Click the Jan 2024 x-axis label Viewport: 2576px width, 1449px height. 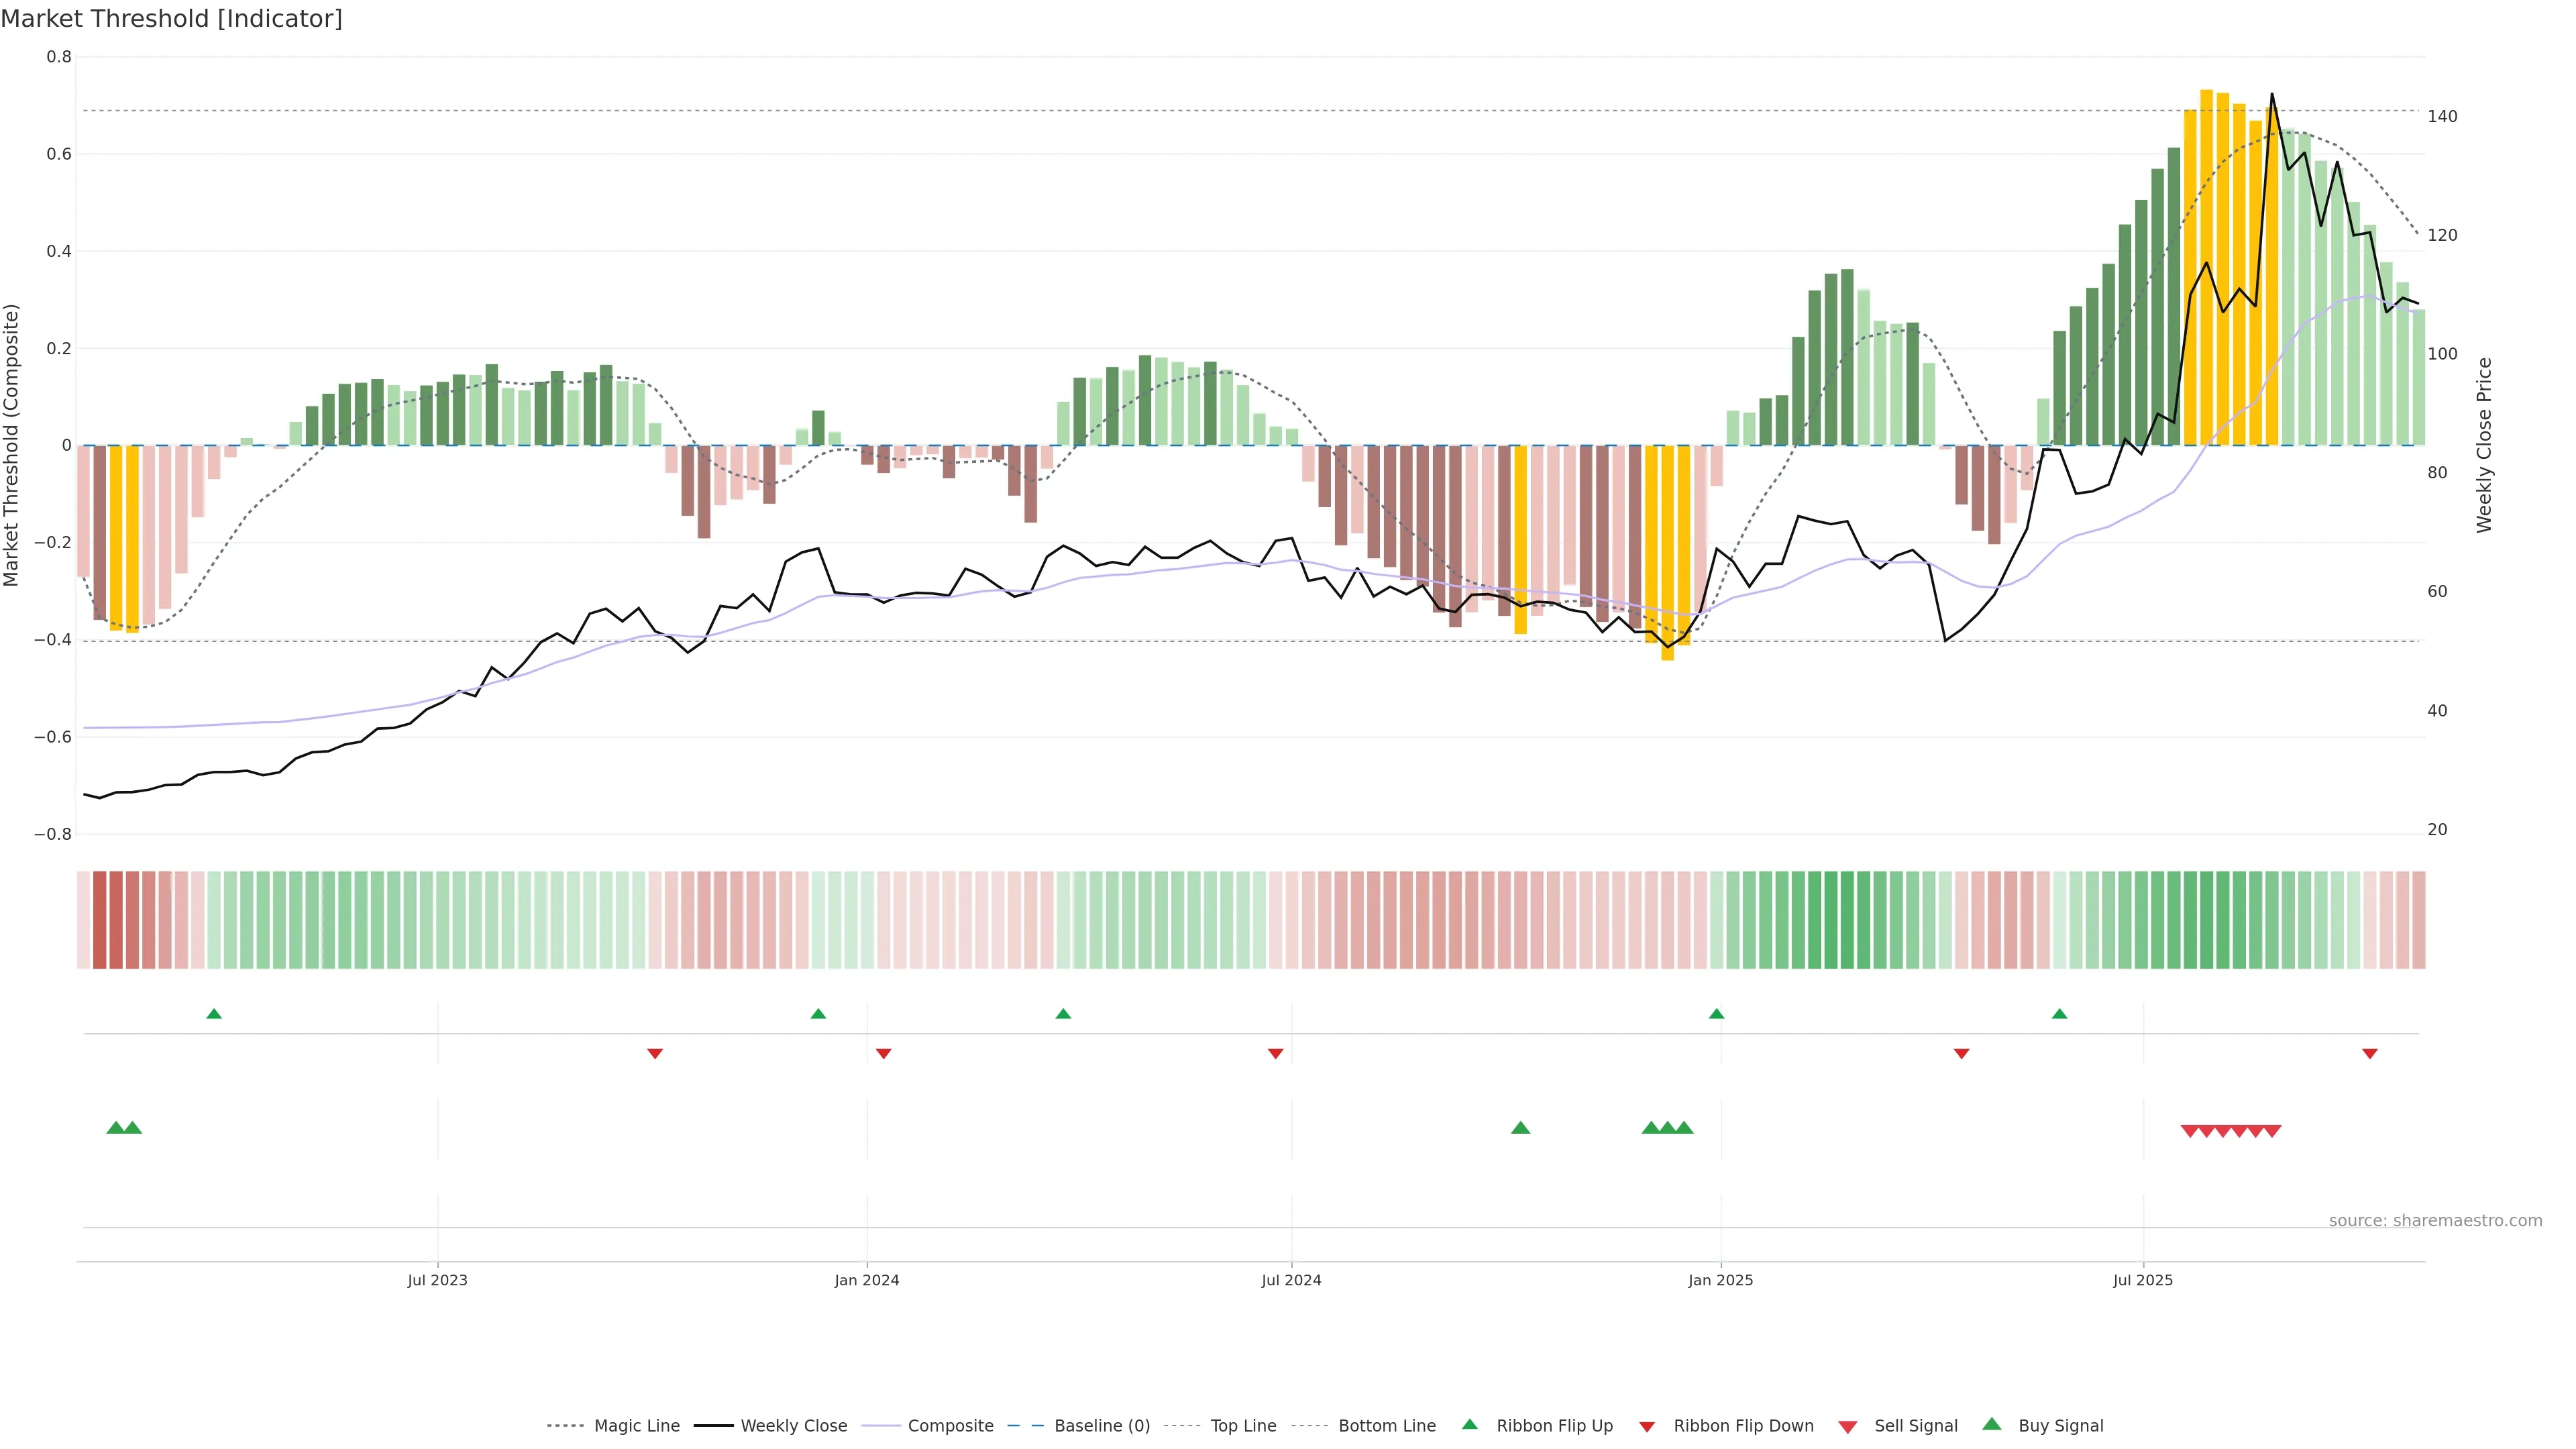click(x=867, y=1280)
